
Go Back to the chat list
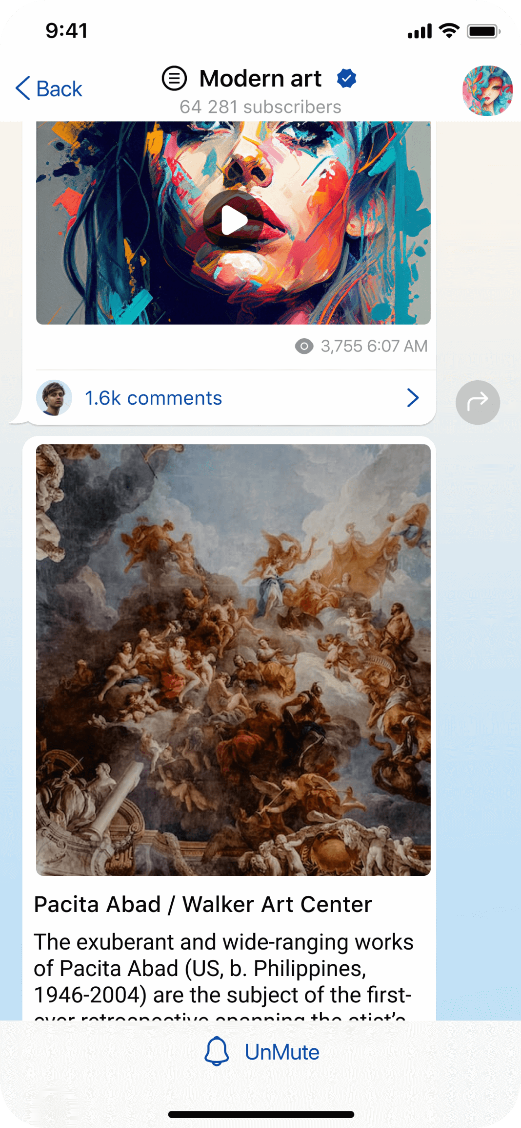(x=49, y=88)
